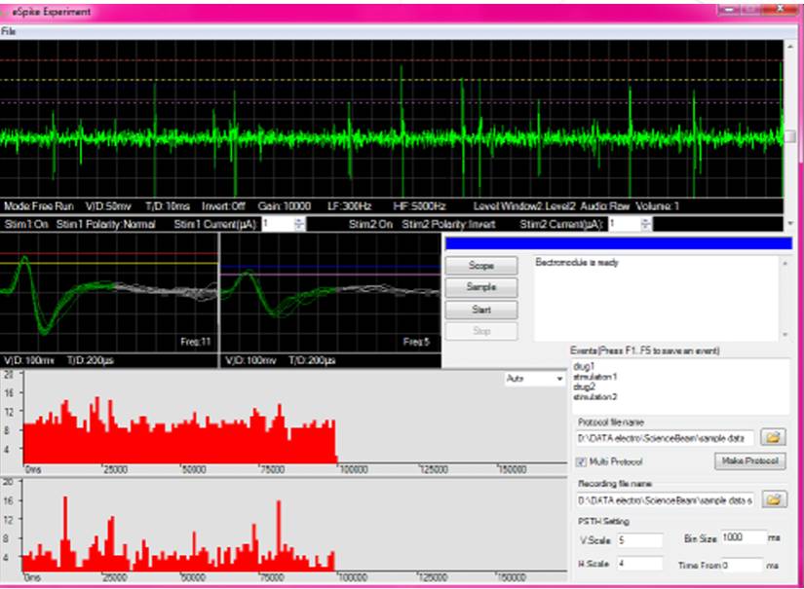The height and width of the screenshot is (589, 804).
Task: Toggle 'Stim1:On' setting
Action: click(26, 224)
